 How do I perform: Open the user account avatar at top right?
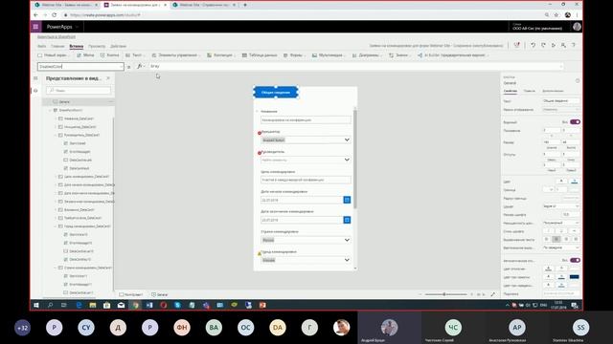[577, 27]
